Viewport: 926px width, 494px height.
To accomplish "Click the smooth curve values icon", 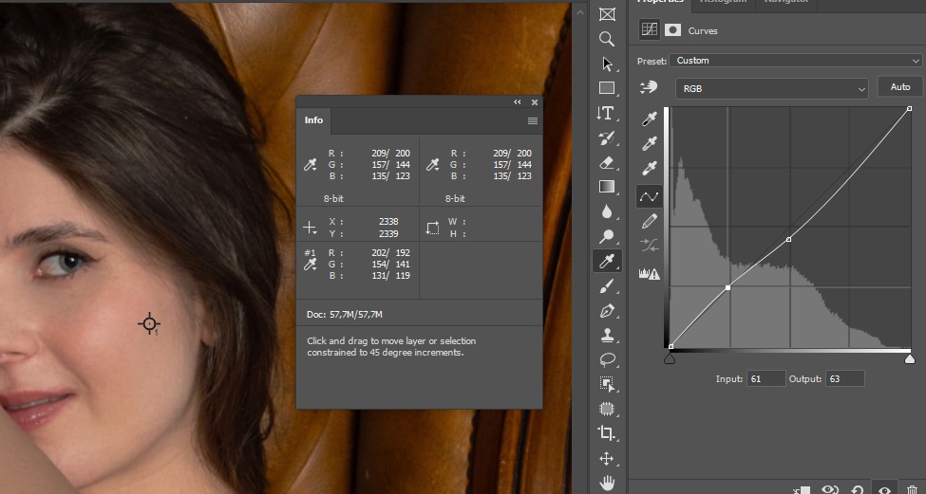I will point(649,246).
